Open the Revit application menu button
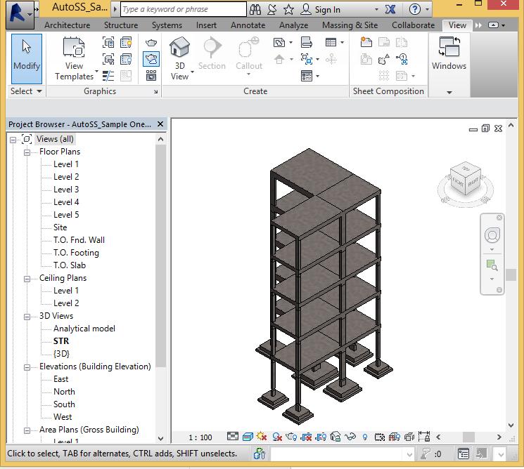This screenshot has height=469, width=524. point(20,14)
